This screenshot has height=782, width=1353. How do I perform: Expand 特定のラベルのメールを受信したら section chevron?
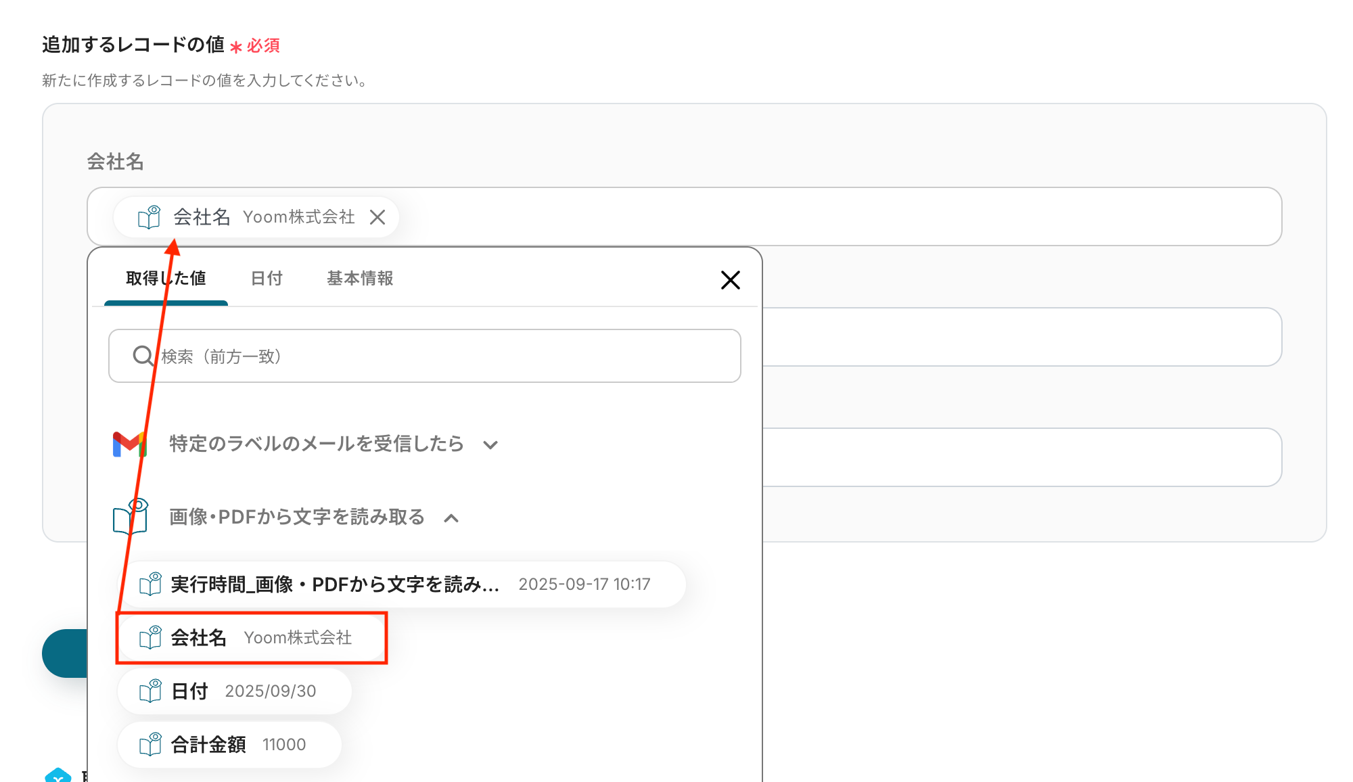point(490,444)
